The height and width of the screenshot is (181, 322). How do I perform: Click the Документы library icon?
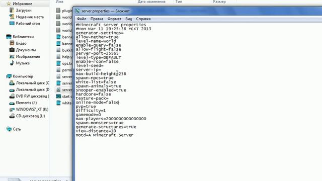click(x=12, y=50)
